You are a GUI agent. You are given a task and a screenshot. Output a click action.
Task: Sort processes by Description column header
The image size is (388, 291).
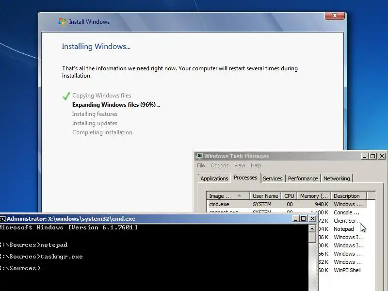[349, 196]
